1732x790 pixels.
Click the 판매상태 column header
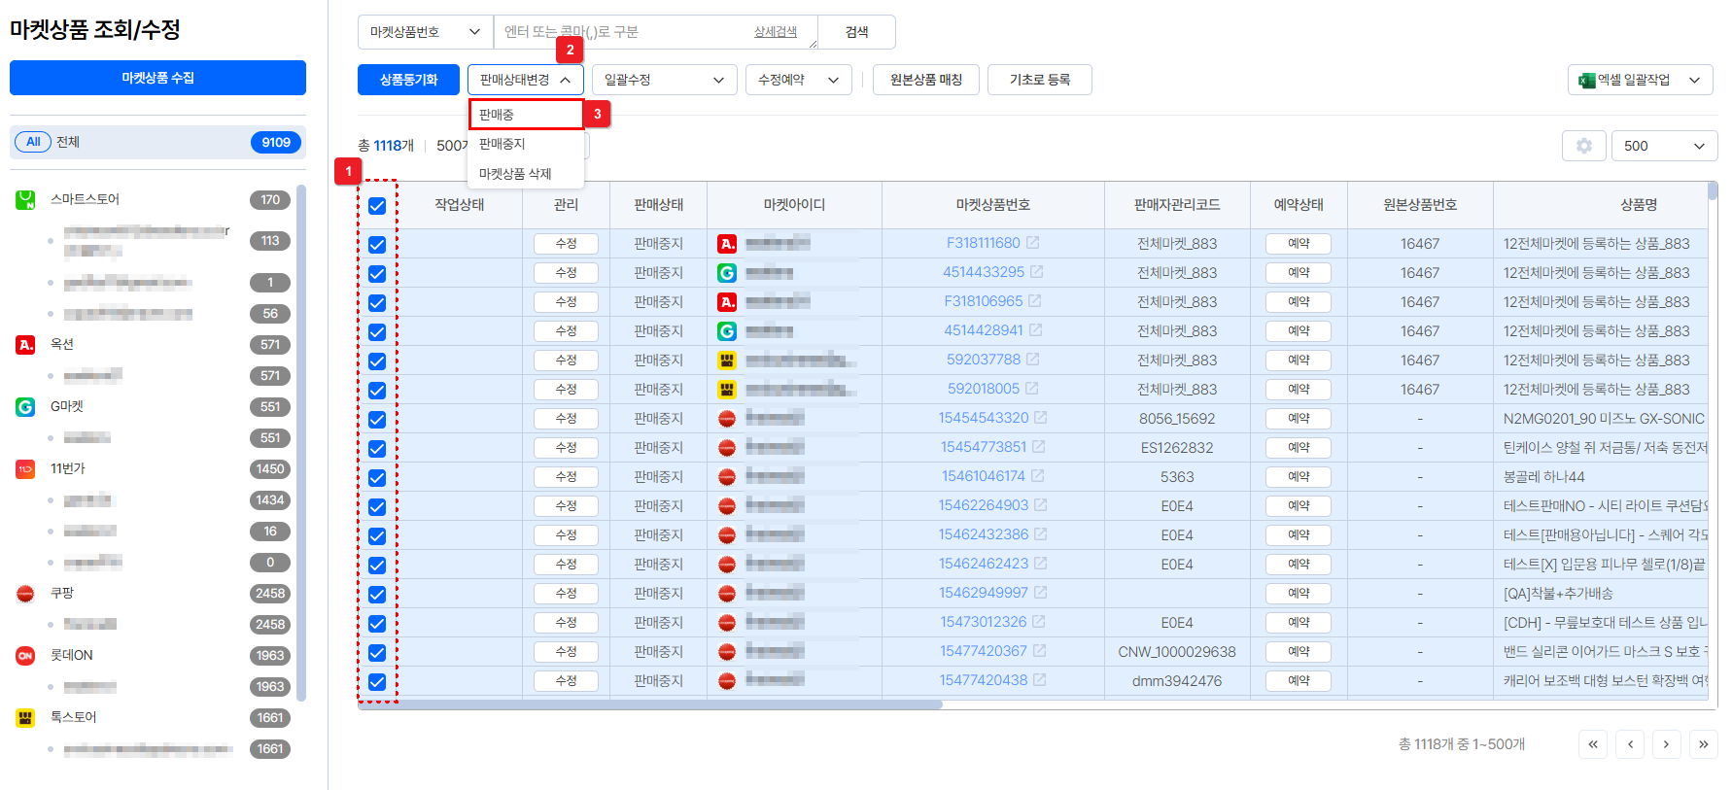click(659, 205)
